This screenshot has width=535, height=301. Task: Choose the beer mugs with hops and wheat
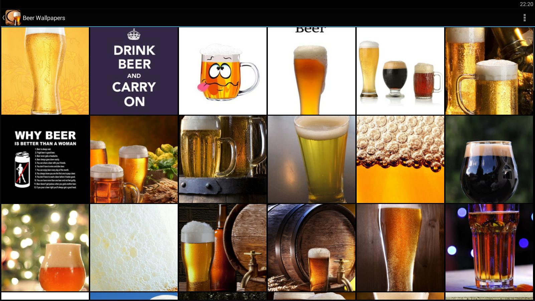(x=134, y=159)
